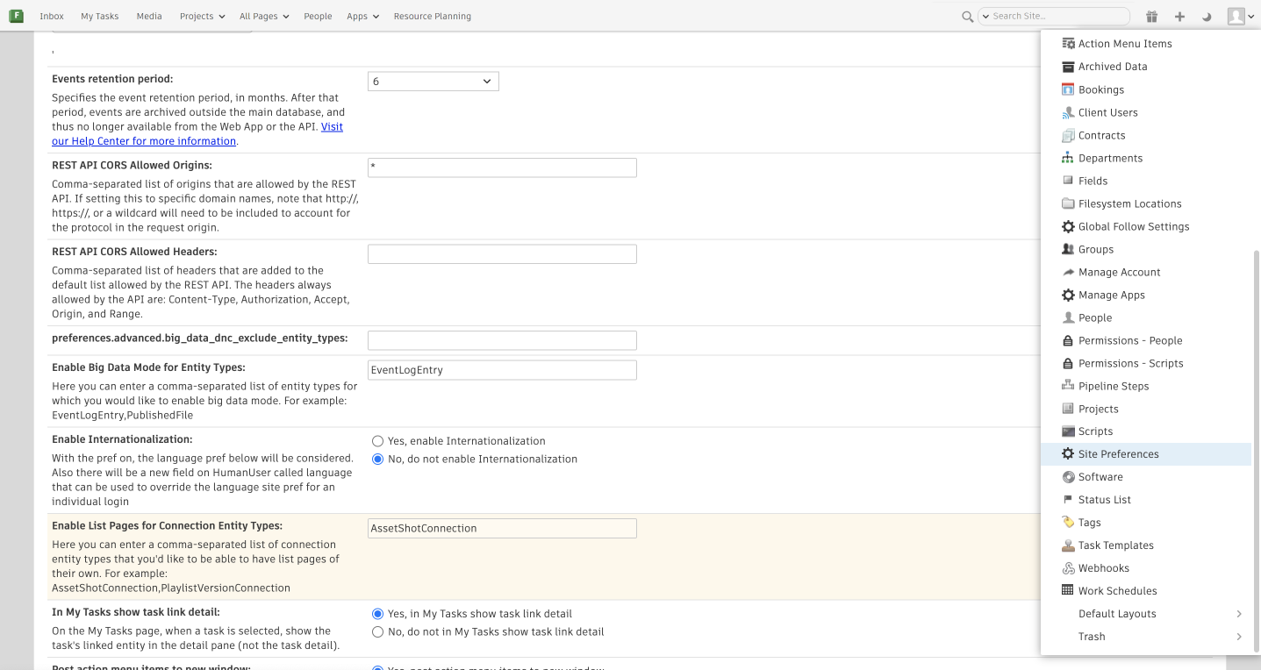
Task: Open the Webhooks icon entry
Action: pos(1068,568)
